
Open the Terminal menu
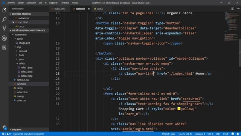point(65,3)
